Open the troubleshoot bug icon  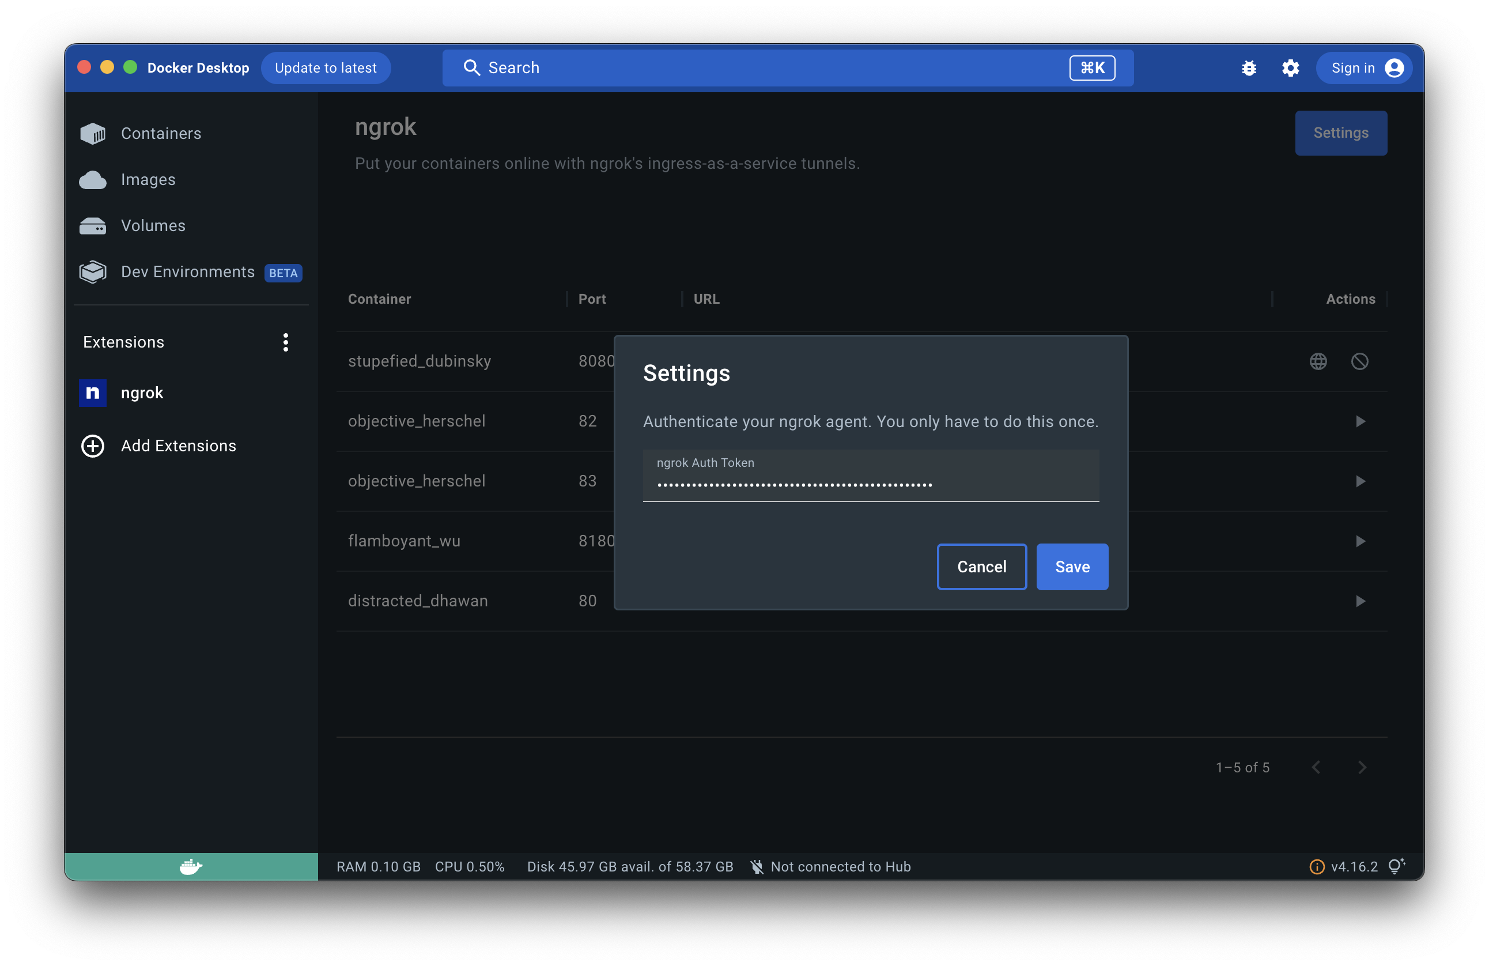click(1249, 67)
